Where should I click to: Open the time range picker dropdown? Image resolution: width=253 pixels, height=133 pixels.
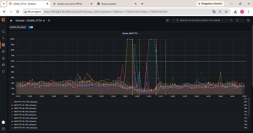[200, 21]
